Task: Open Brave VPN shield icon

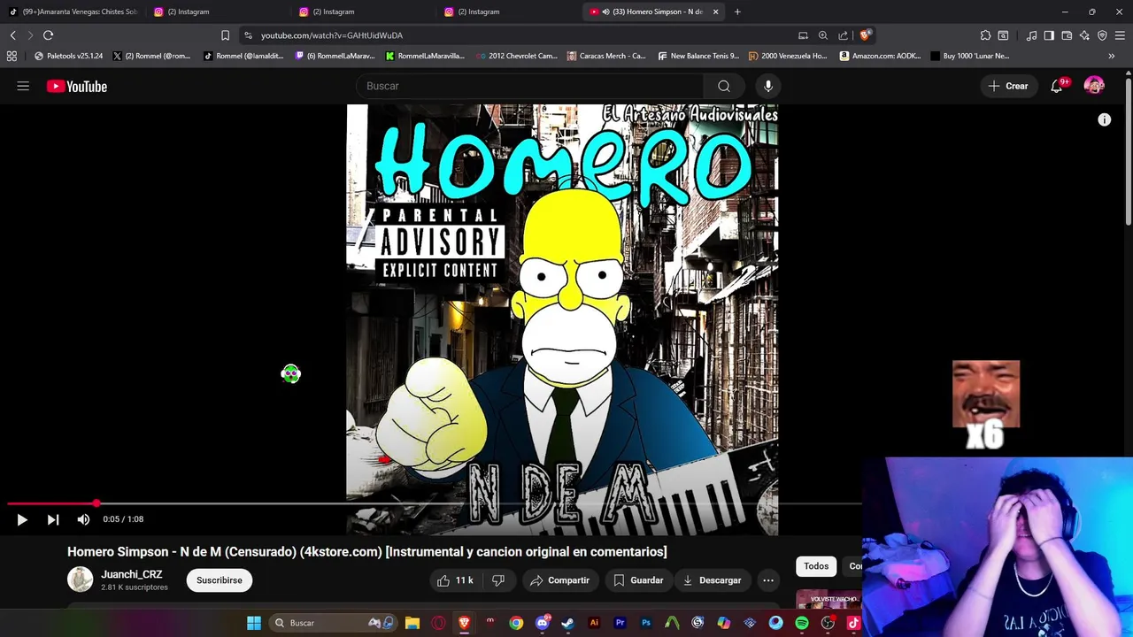Action: 1102,35
